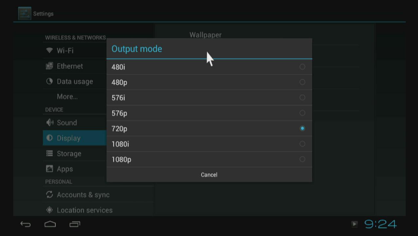Viewport: 418px width, 236px height.
Task: Click the Wi-Fi signal icon
Action: [49, 50]
